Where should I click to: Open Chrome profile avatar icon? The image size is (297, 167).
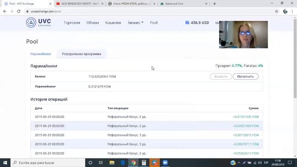click(285, 11)
